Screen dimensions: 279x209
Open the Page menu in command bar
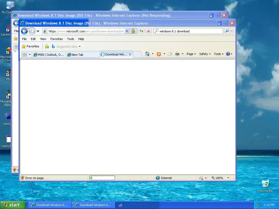tap(191, 54)
